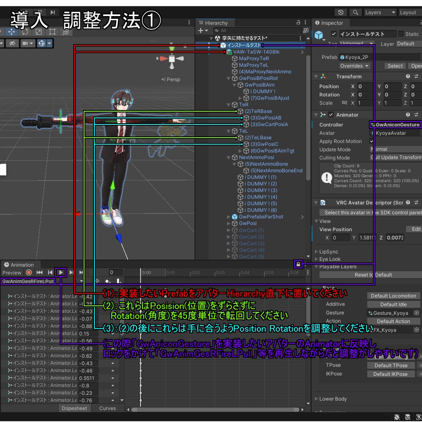
Task: Click the prefab Select button
Action: [x=395, y=66]
